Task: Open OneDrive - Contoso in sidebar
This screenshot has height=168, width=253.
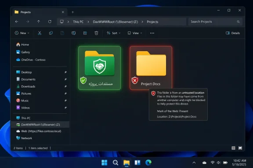Action: pyautogui.click(x=31, y=59)
